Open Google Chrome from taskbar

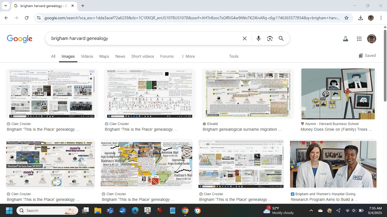click(x=185, y=210)
